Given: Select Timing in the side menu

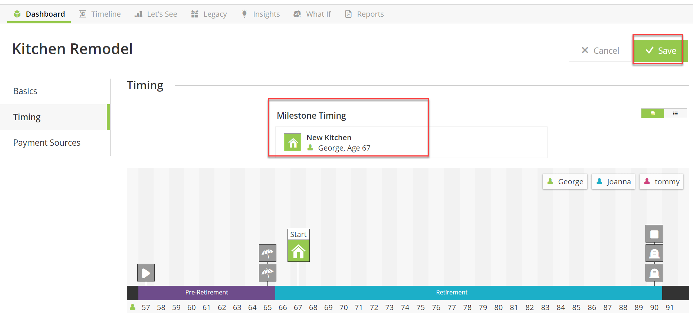Looking at the screenshot, I should [x=55, y=117].
